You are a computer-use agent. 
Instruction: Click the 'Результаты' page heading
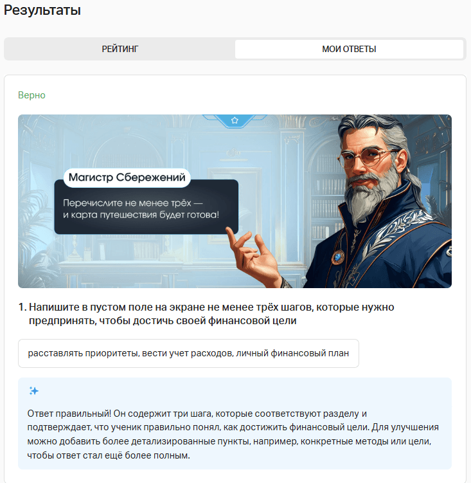pyautogui.click(x=42, y=10)
